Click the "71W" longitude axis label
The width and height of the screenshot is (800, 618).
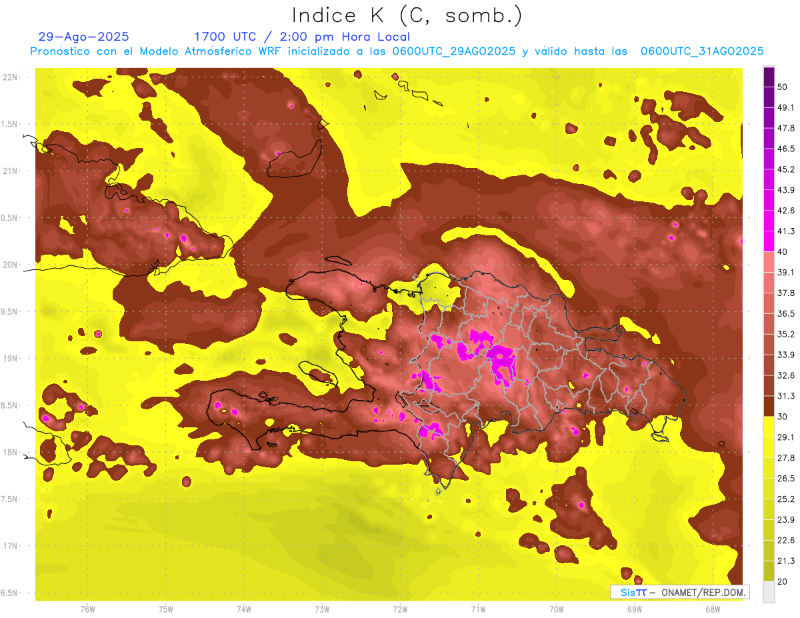click(478, 609)
